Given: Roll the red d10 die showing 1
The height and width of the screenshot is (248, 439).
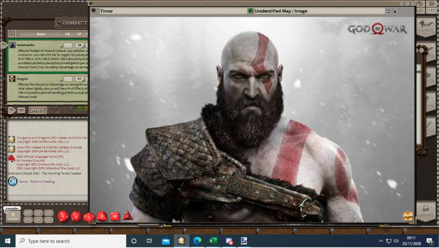Looking at the screenshot, I should (x=89, y=217).
